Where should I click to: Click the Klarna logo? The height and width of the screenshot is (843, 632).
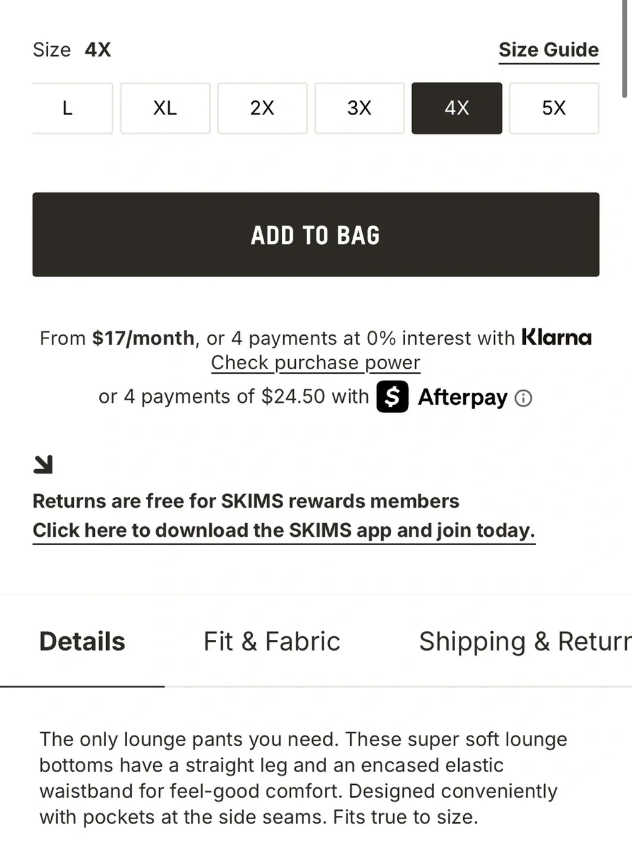pyautogui.click(x=556, y=338)
